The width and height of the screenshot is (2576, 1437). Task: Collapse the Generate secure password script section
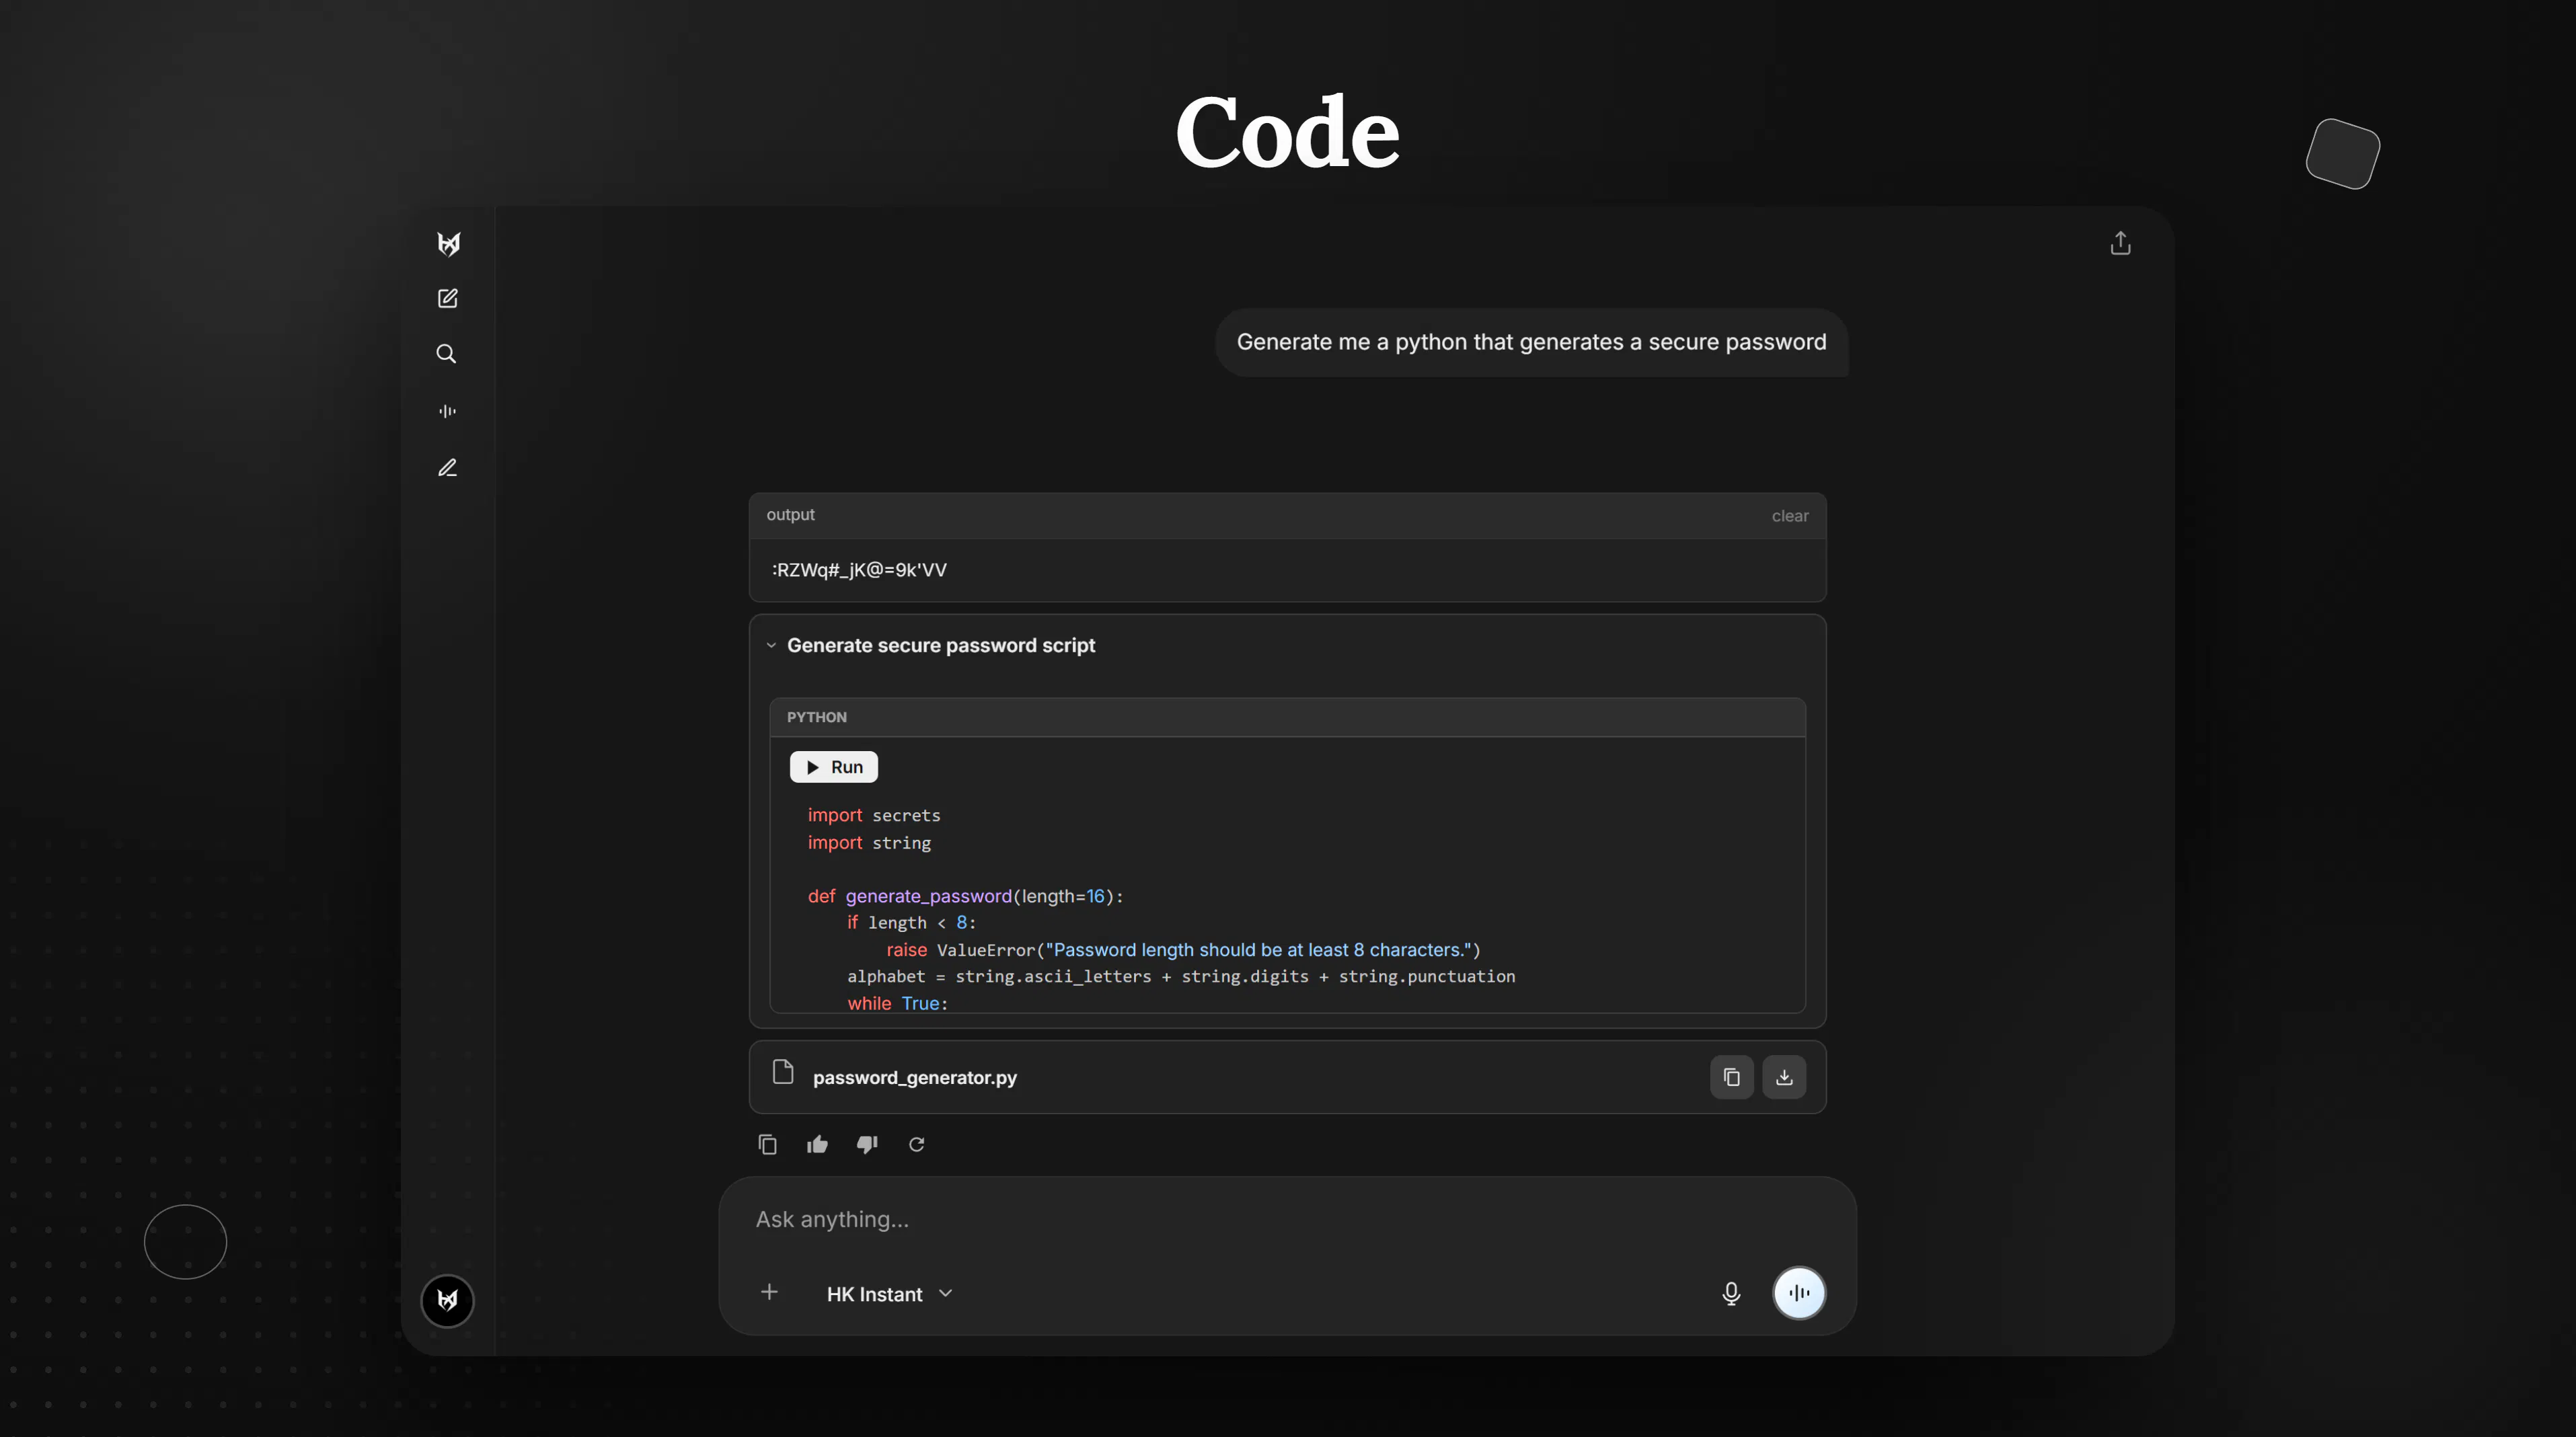pyautogui.click(x=771, y=645)
